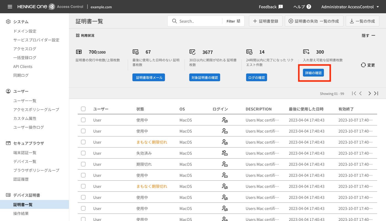Click the login icon in 失効済み row
The height and width of the screenshot is (221, 386).
pos(225,153)
